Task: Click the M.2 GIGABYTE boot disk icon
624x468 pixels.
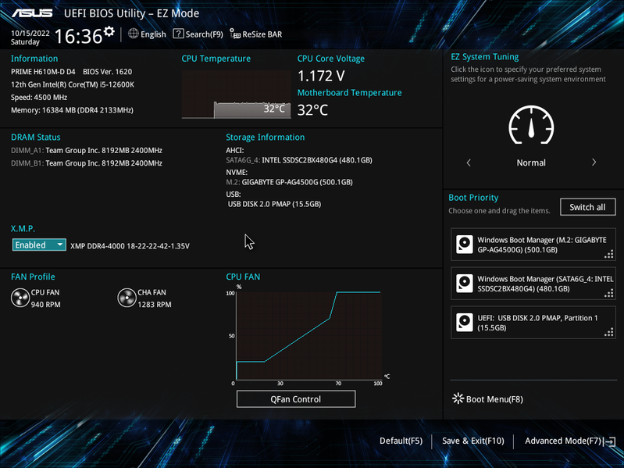Action: coord(465,245)
